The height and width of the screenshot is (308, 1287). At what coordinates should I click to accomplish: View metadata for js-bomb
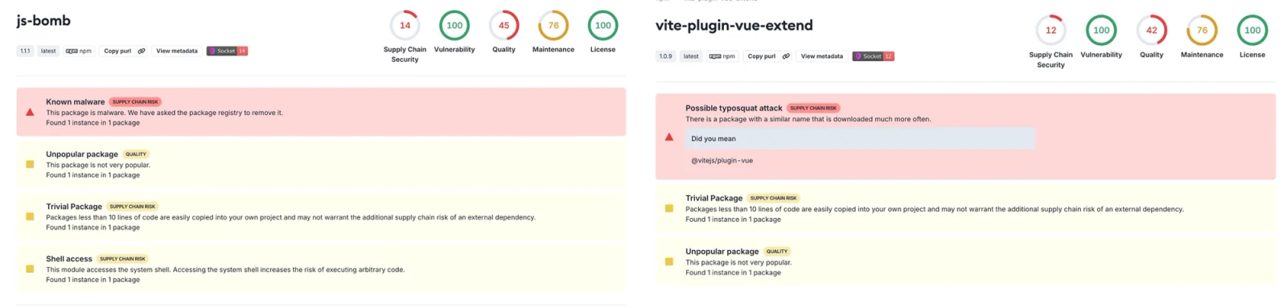coord(177,51)
